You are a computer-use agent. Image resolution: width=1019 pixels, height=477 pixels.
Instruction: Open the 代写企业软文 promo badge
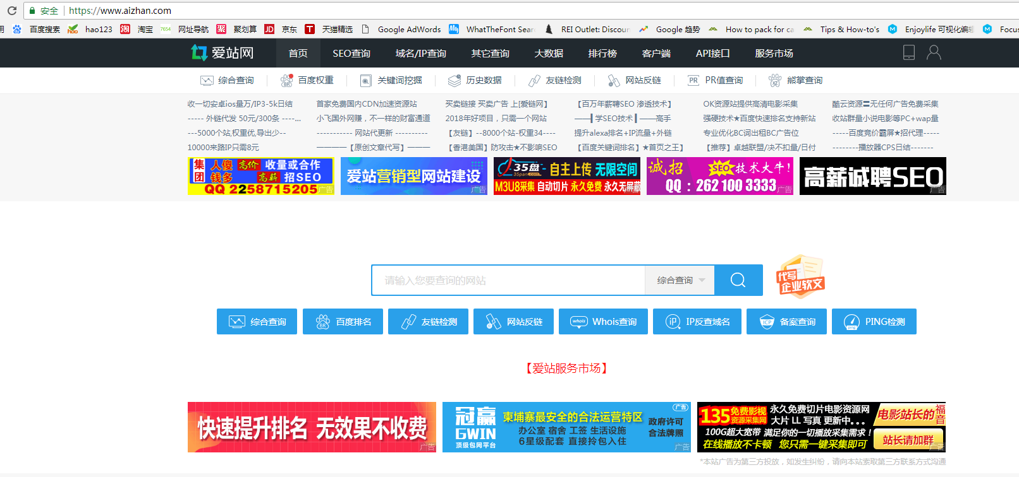(800, 276)
